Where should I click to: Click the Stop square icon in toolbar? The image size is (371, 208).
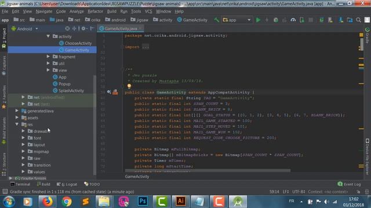pos(311,20)
